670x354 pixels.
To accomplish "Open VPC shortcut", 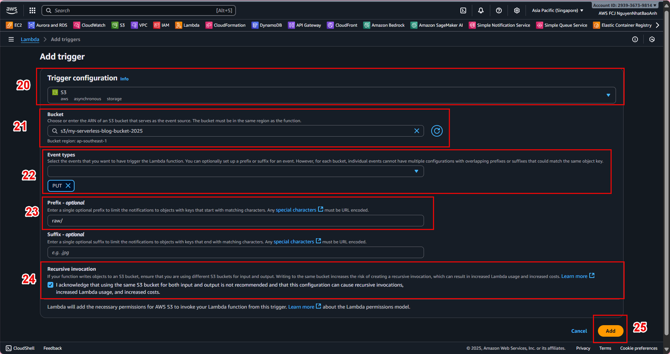I will point(139,25).
